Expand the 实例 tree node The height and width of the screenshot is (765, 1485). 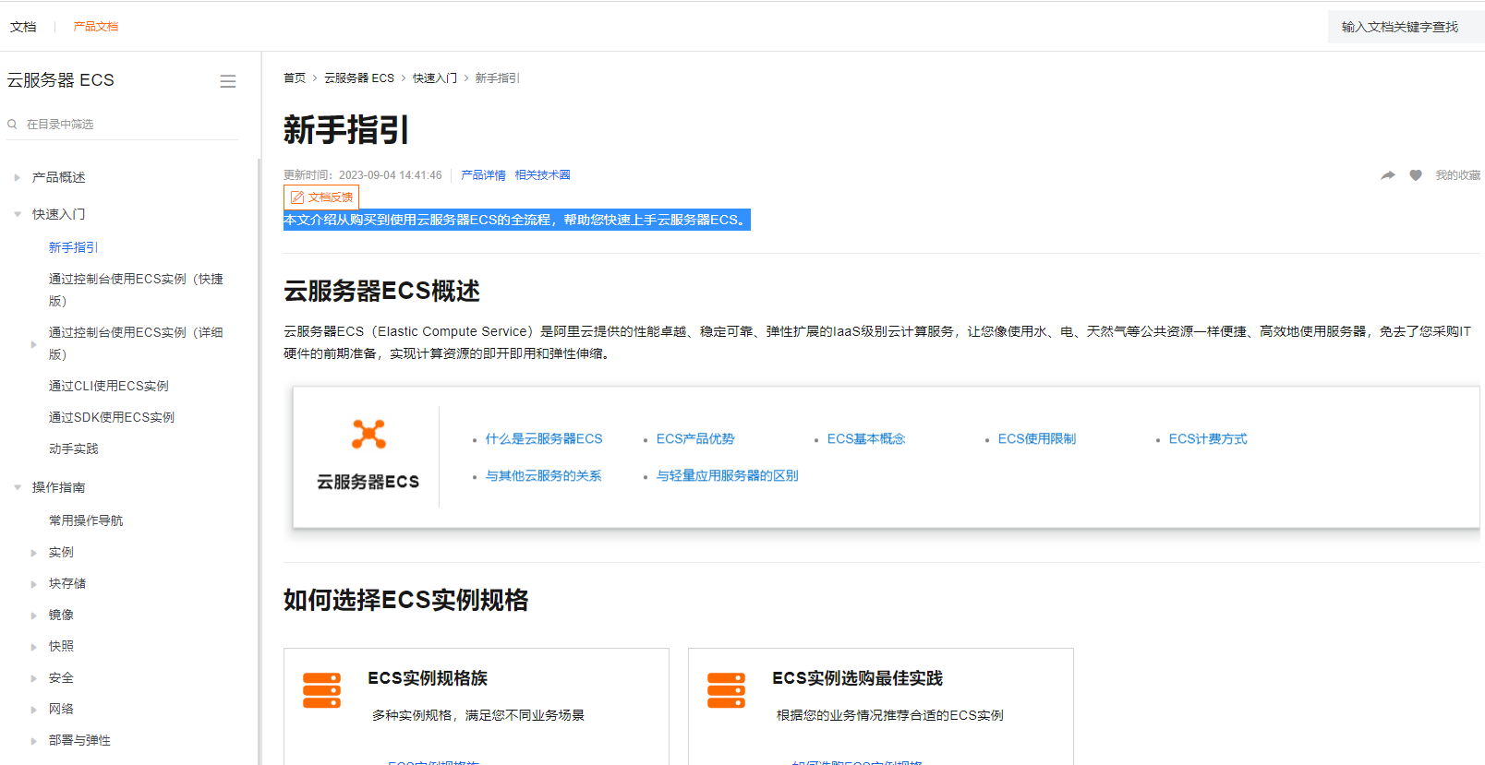(33, 553)
